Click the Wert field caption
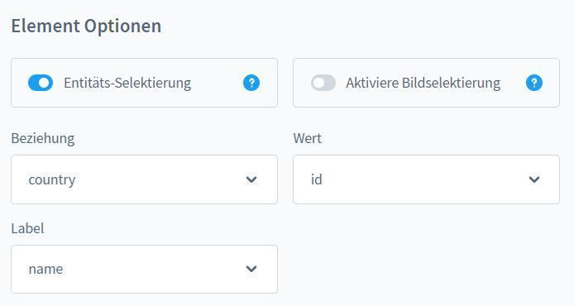This screenshot has width=574, height=306. 307,138
